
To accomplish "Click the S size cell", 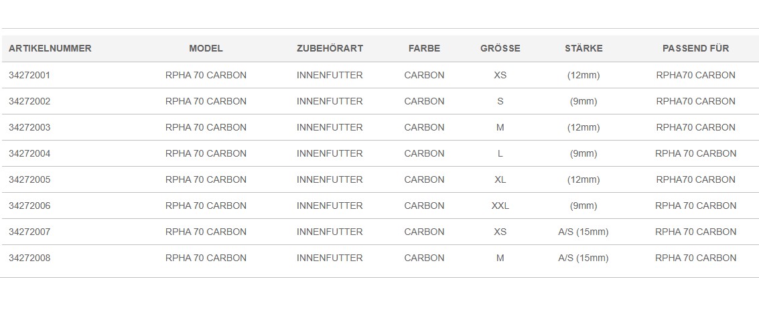I will [500, 101].
